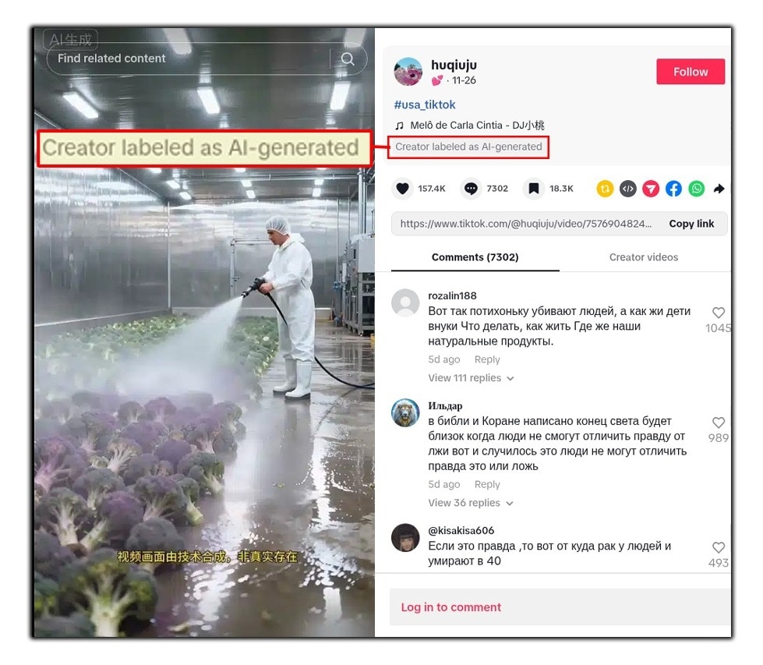Like the video with heart icon
This screenshot has height=665, width=763.
[402, 189]
